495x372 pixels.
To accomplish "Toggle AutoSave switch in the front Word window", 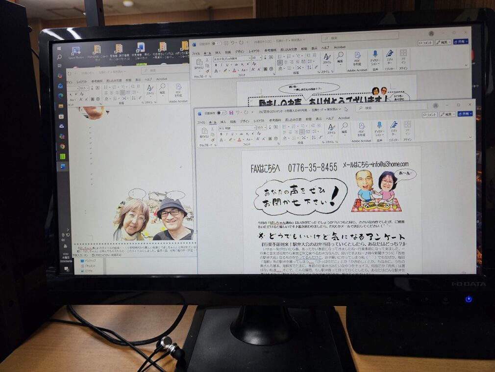I will point(222,113).
